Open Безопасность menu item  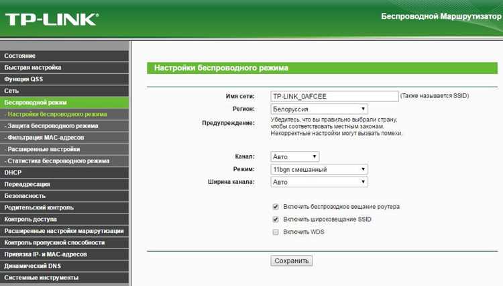click(x=64, y=196)
